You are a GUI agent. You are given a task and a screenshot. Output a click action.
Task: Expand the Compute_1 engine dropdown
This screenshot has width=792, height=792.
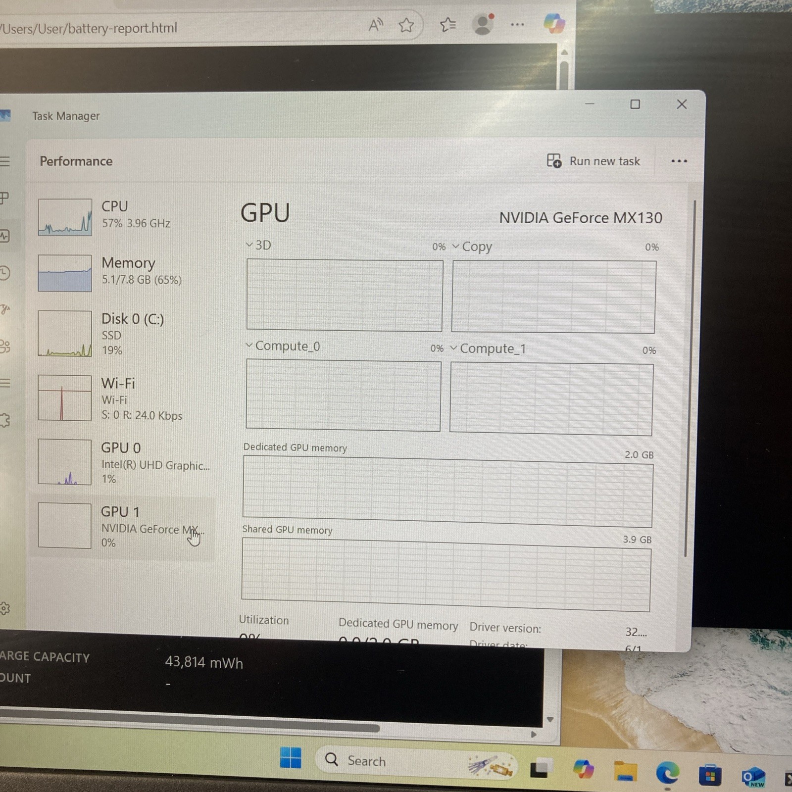(453, 348)
